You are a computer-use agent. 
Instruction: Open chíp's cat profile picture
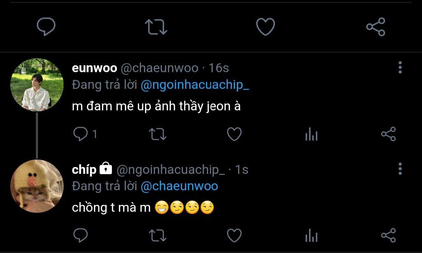point(37,186)
